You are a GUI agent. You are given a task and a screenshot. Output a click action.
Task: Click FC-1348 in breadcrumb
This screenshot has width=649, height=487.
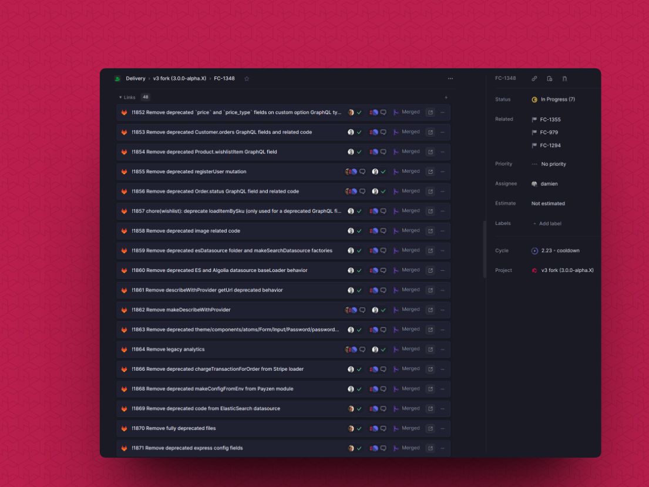[224, 79]
